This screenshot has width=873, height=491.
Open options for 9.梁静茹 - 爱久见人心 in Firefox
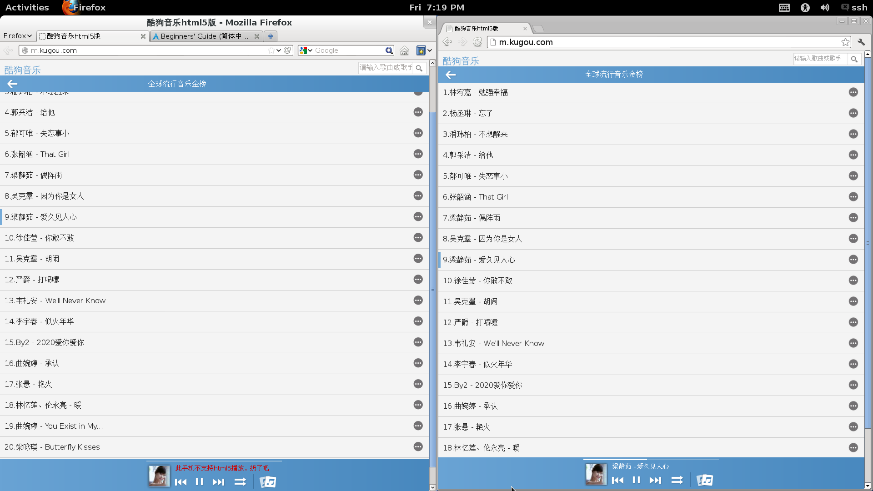point(418,217)
